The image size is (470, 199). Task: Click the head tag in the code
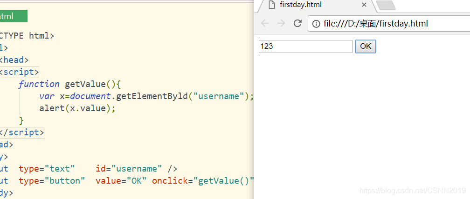14,60
